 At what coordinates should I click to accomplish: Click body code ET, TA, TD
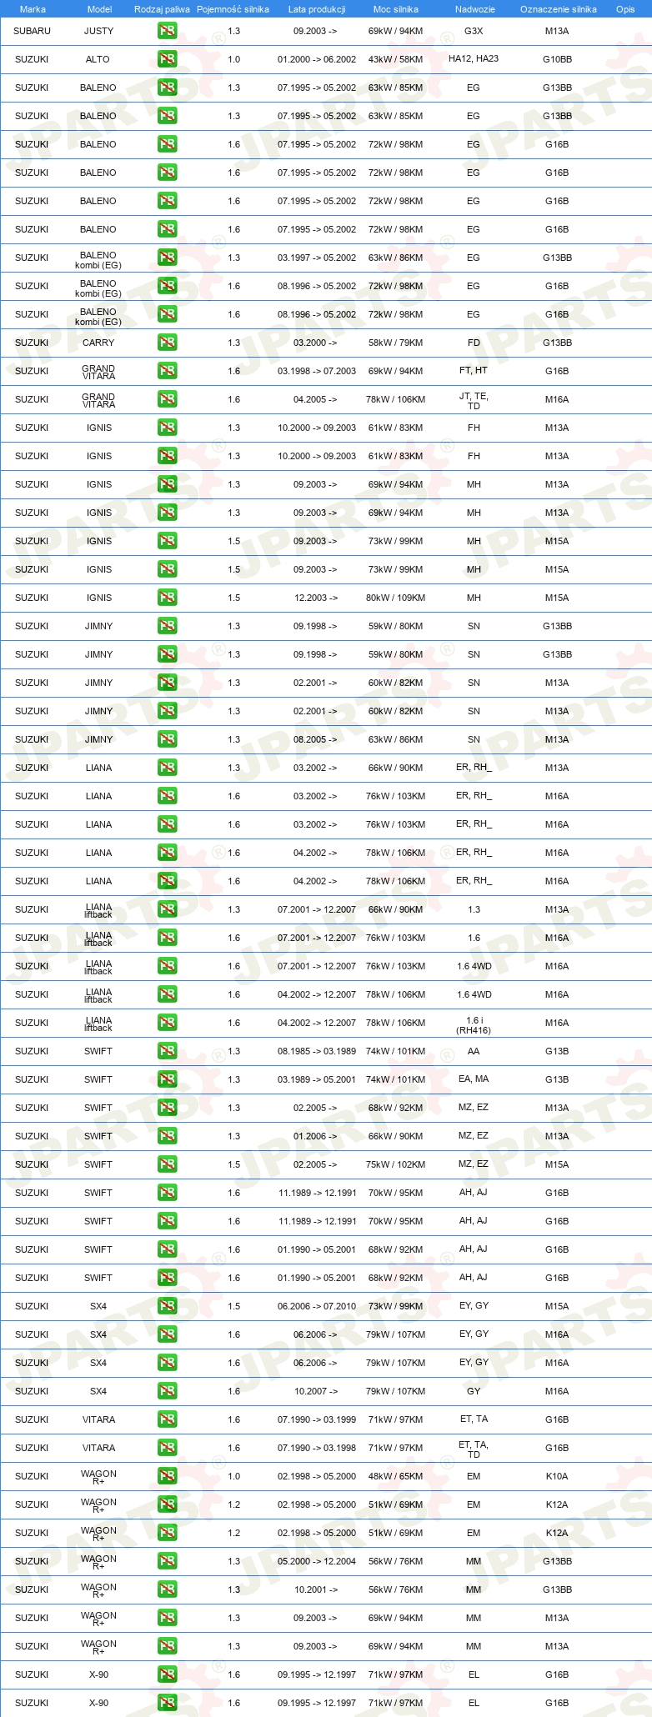[x=474, y=1449]
